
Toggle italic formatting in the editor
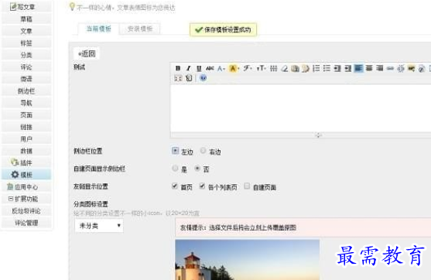pos(188,68)
